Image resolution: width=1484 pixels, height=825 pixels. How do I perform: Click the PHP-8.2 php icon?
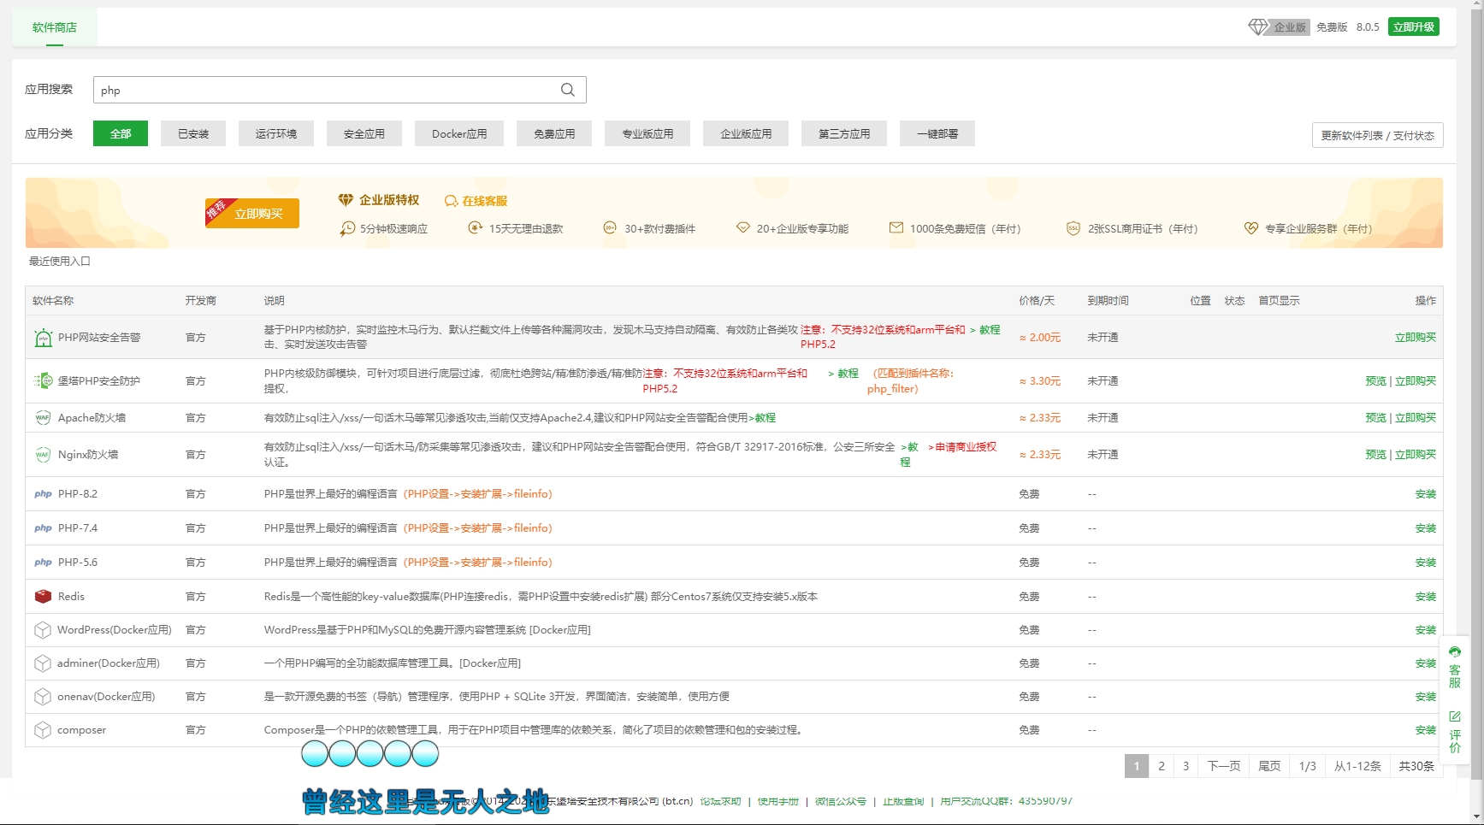point(43,494)
